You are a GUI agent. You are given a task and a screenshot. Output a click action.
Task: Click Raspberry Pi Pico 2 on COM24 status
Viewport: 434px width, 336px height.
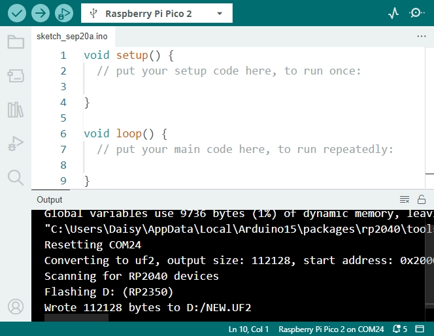tap(331, 329)
